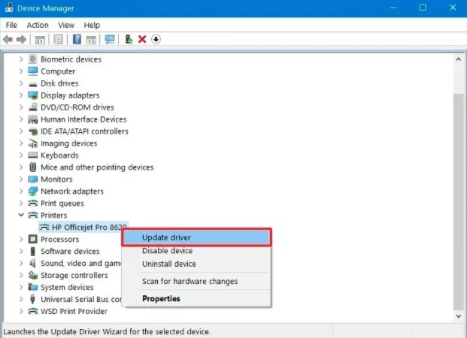This screenshot has width=467, height=338.
Task: Click the Human Interface Devices icon
Action: pyautogui.click(x=32, y=119)
